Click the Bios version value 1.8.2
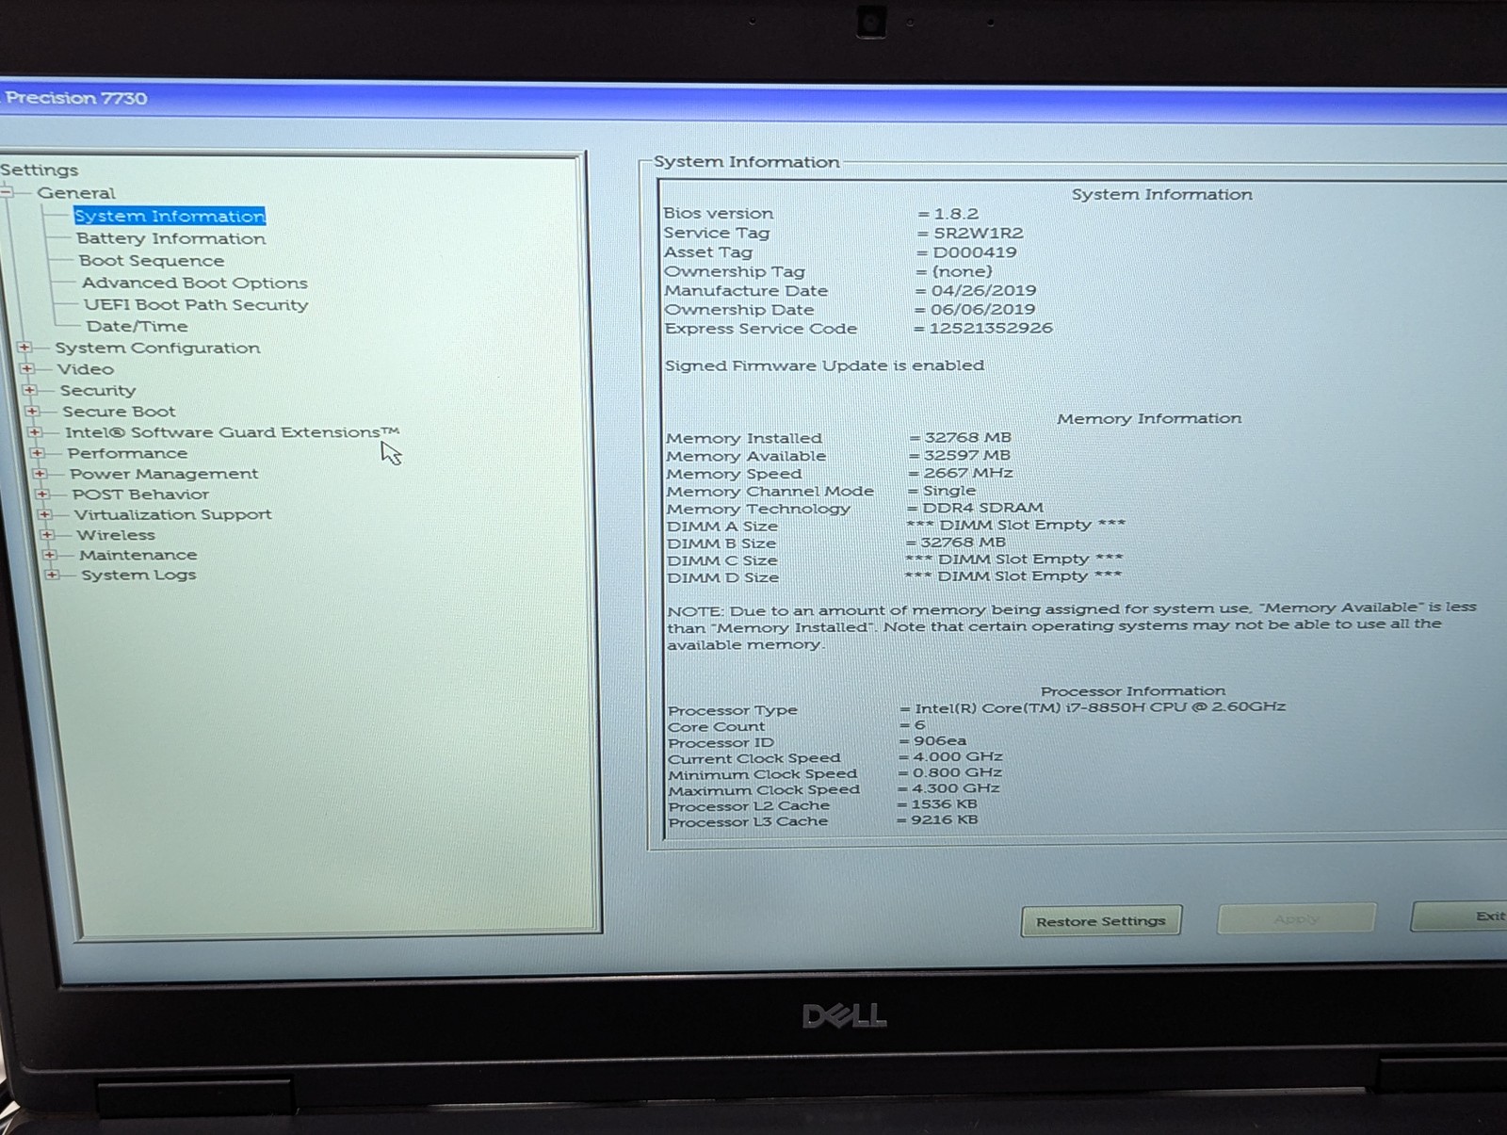Screen dimensions: 1507x1135 [956, 214]
